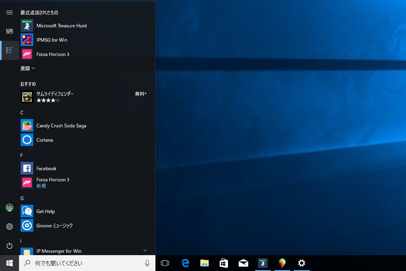406x271 pixels.
Task: Open the user account menu
Action: coord(10,208)
